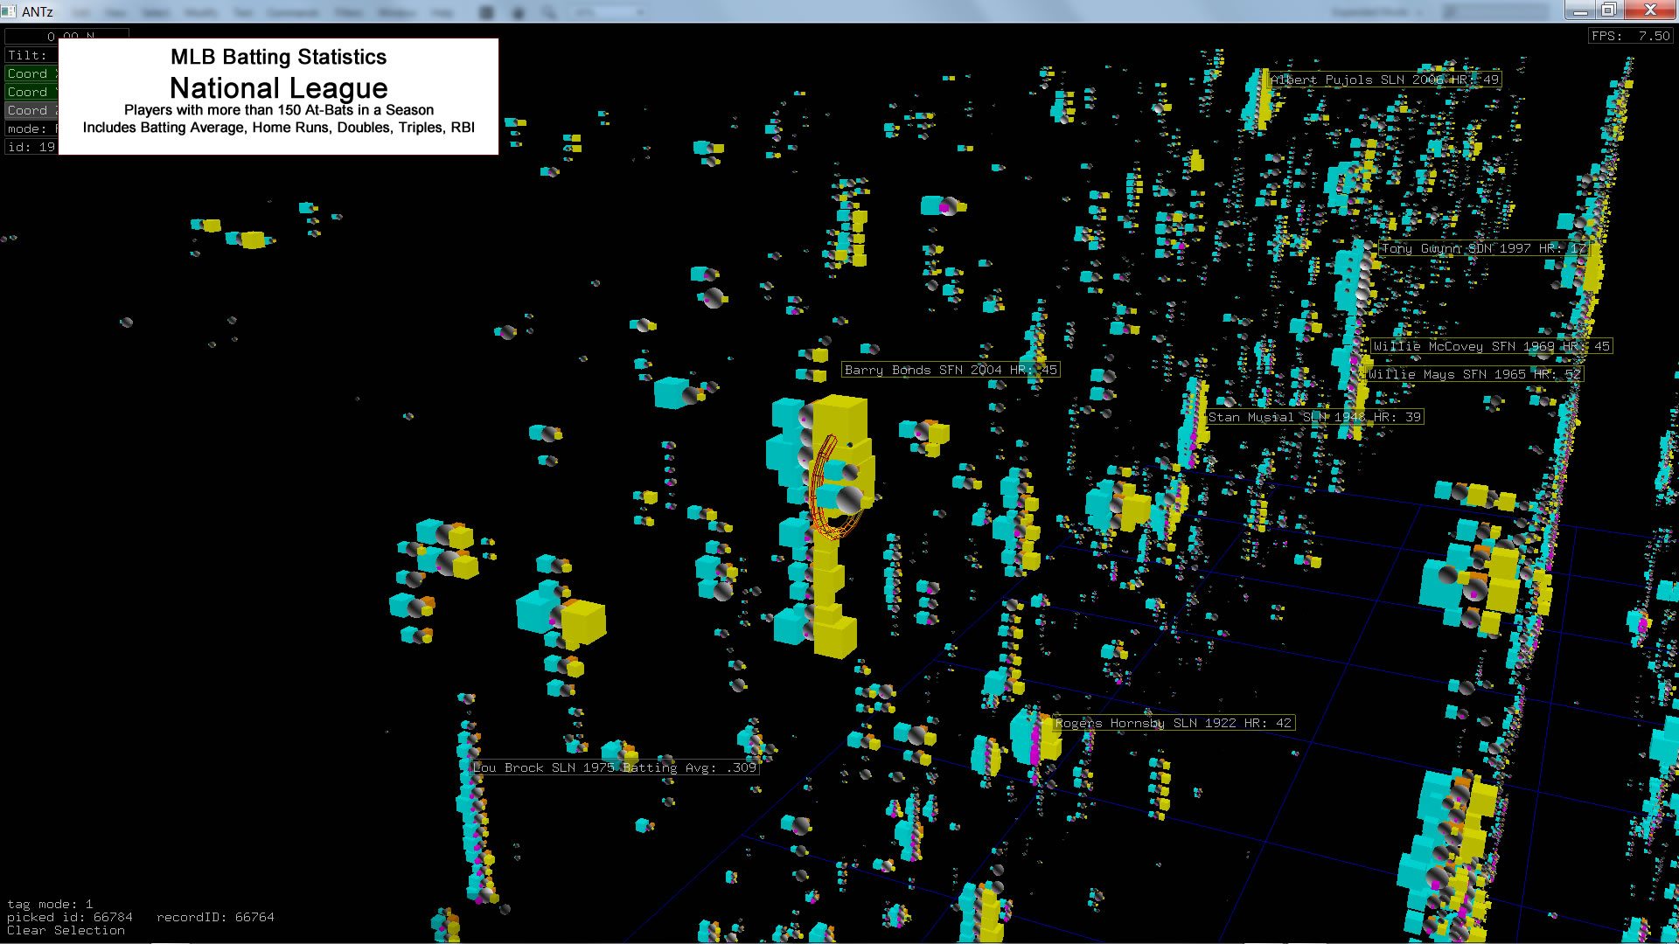1679x944 pixels.
Task: Click the Tony Gwynn SDN 1997 tag
Action: coord(1482,248)
